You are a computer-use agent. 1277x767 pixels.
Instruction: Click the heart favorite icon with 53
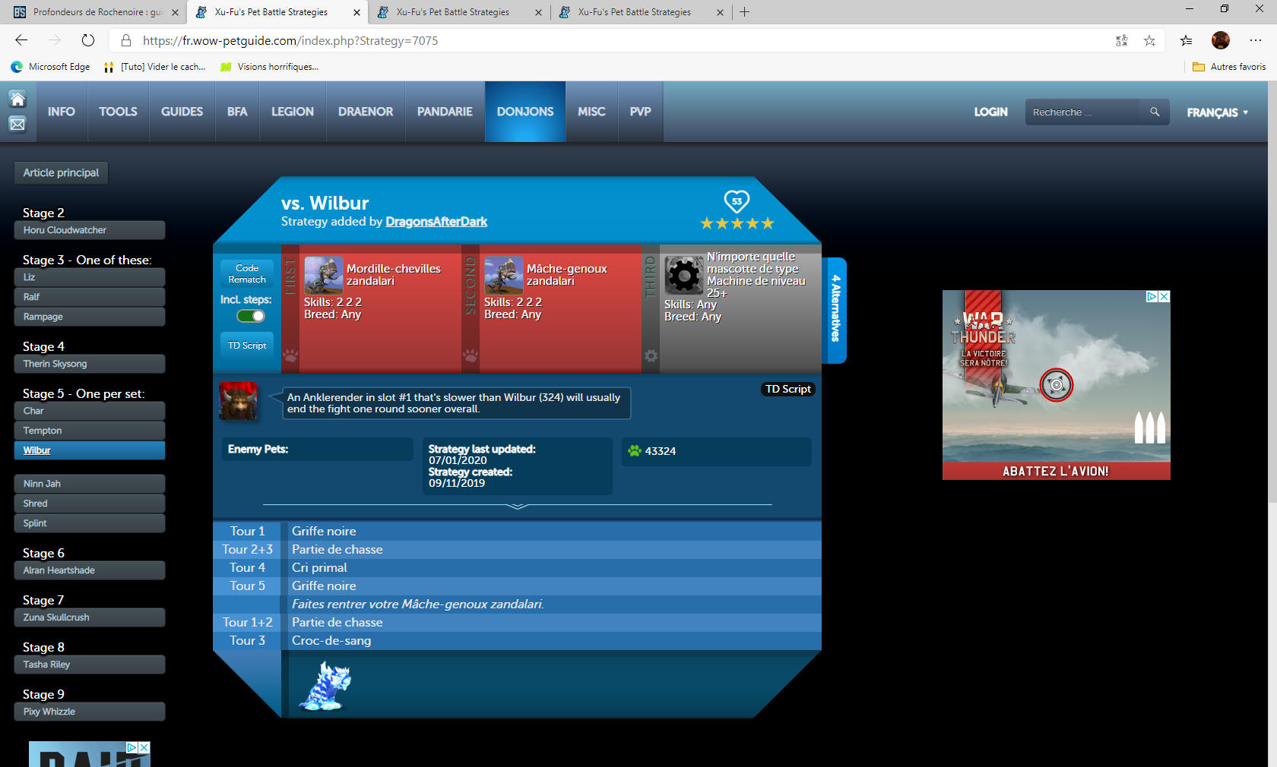(x=737, y=201)
